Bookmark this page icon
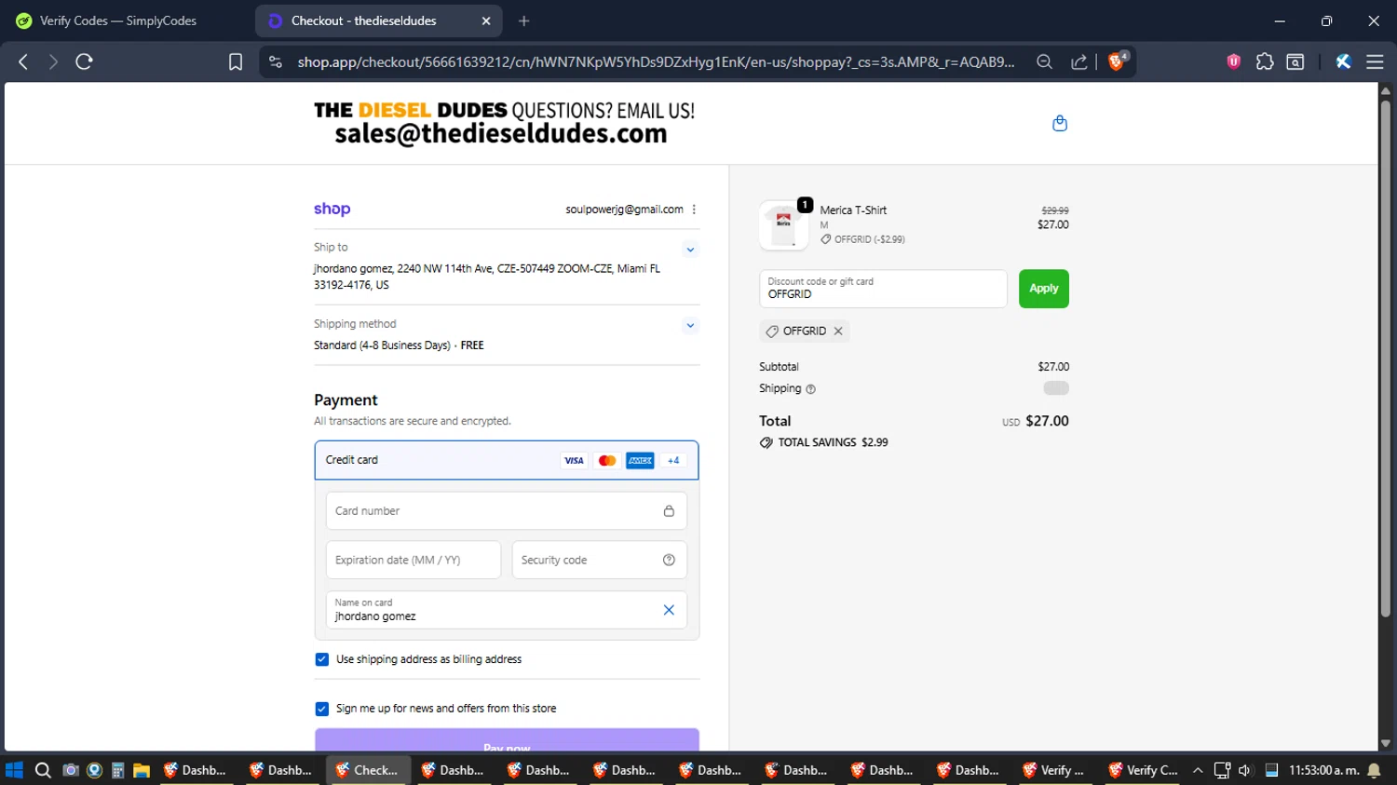This screenshot has height=785, width=1397. 236,61
